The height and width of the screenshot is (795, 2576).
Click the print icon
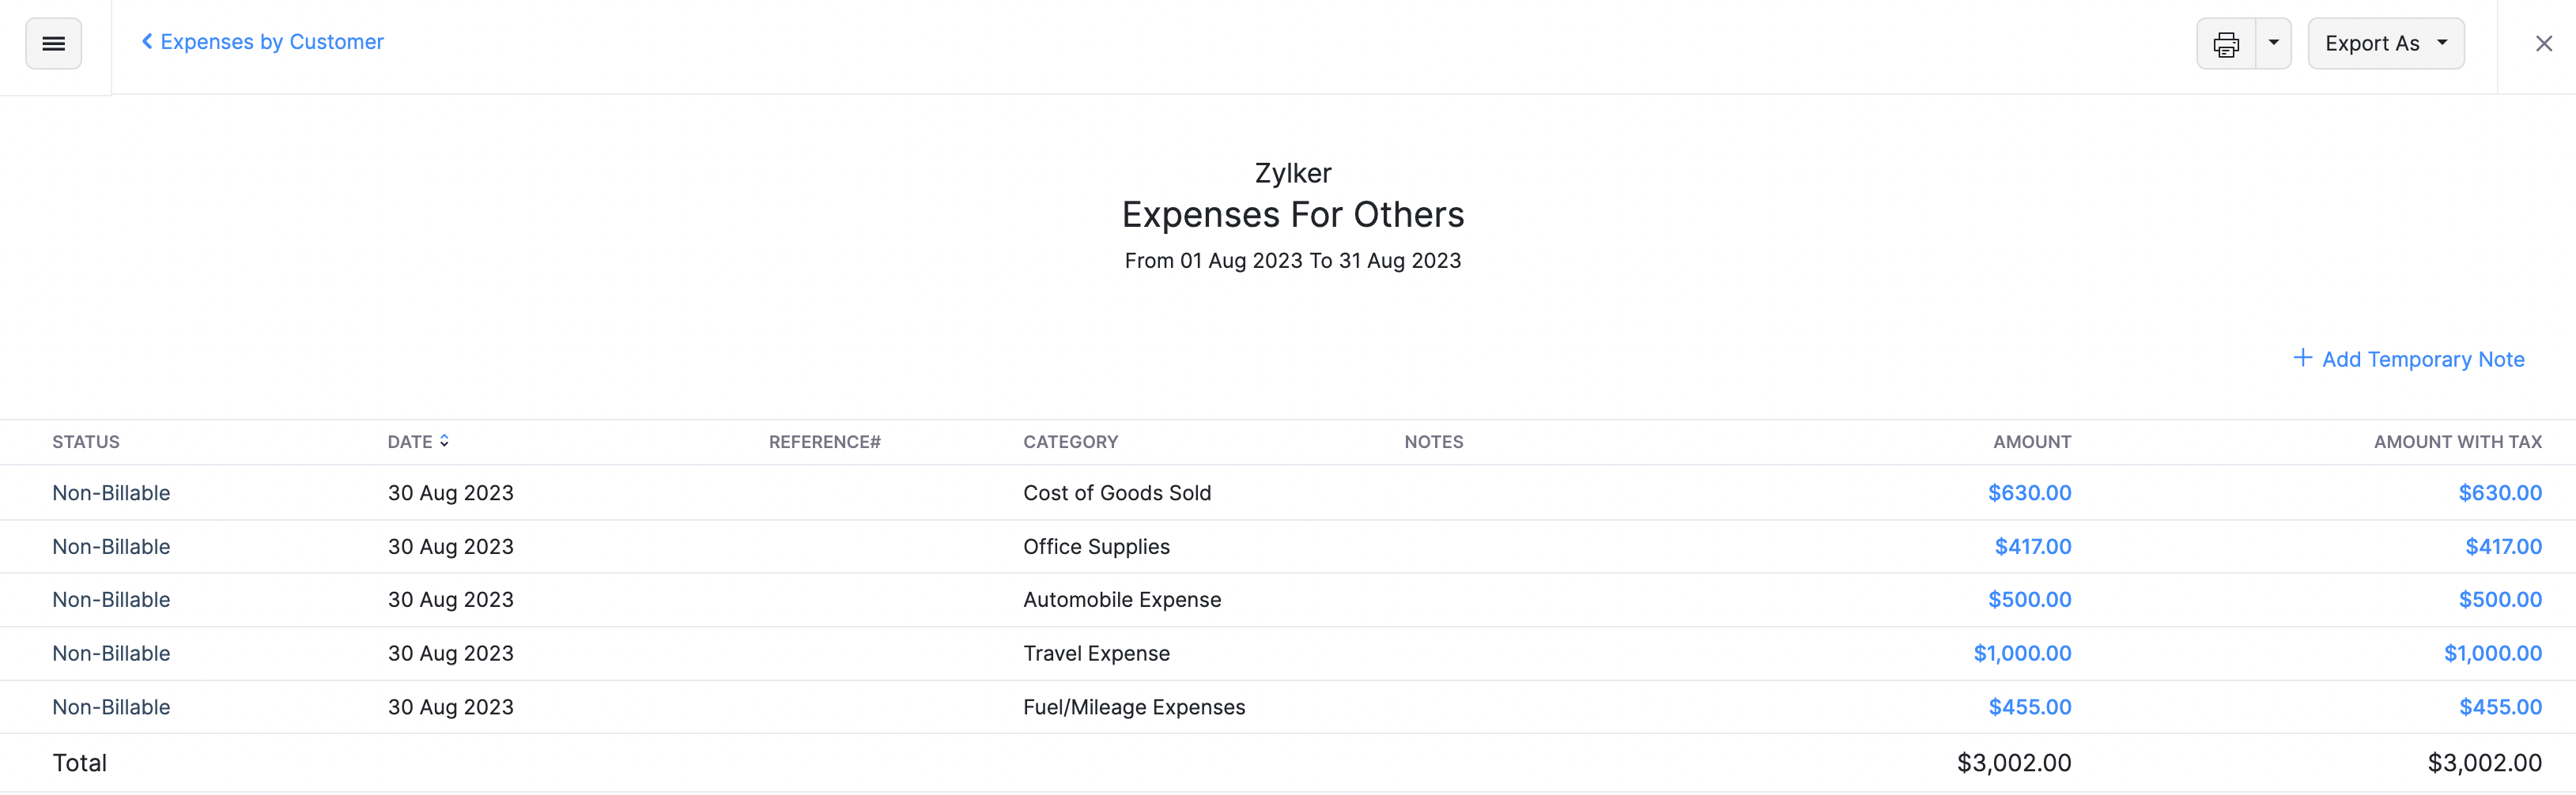pos(2226,43)
